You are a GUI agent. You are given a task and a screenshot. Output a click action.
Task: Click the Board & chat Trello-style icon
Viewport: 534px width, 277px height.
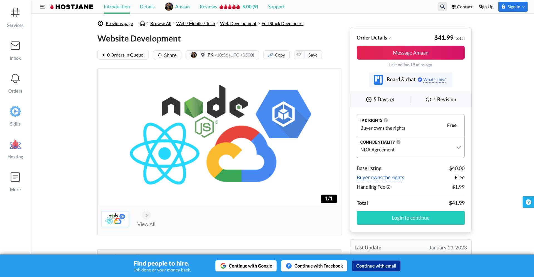378,80
